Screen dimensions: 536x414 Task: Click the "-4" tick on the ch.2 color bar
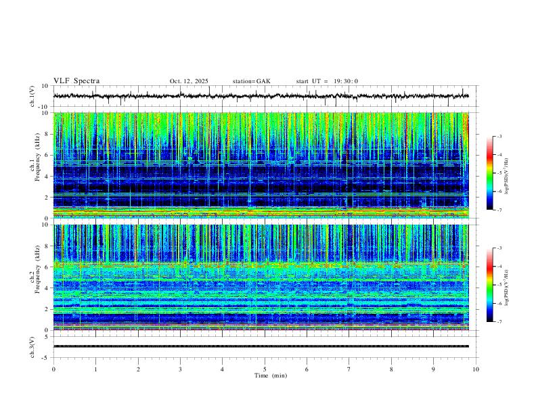tap(499, 267)
